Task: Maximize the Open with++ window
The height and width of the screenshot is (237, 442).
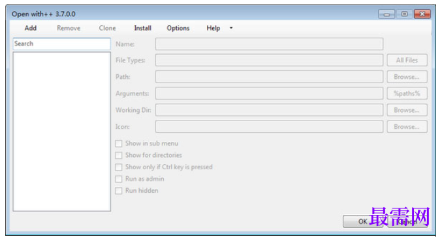Action: click(404, 14)
